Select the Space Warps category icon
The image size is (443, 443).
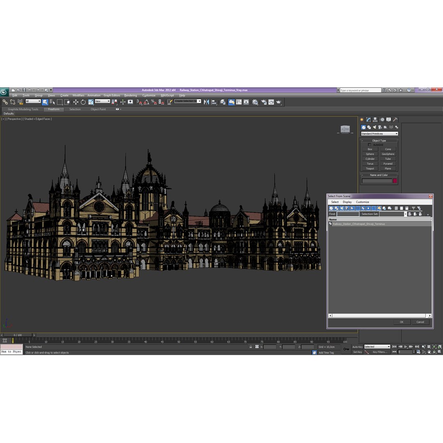click(391, 127)
